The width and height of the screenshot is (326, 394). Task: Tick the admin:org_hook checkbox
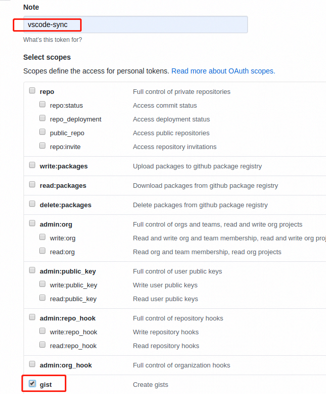point(32,364)
